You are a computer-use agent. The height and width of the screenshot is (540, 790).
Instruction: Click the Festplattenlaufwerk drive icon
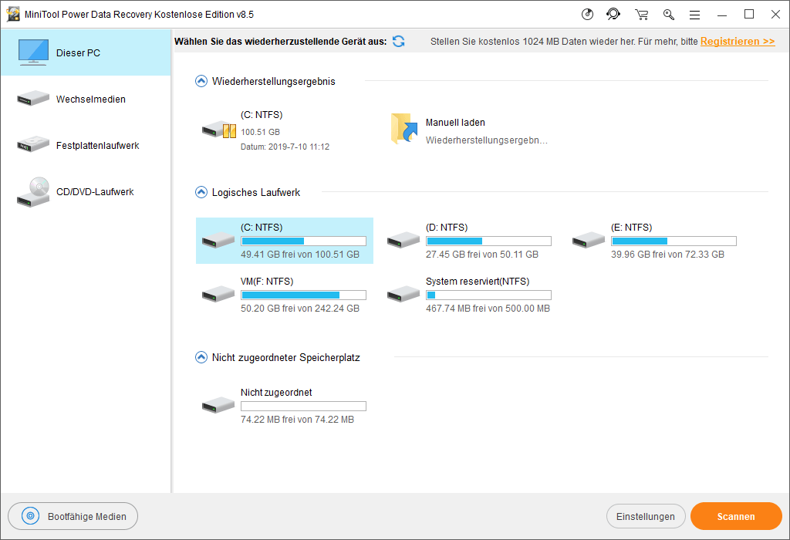click(x=33, y=144)
